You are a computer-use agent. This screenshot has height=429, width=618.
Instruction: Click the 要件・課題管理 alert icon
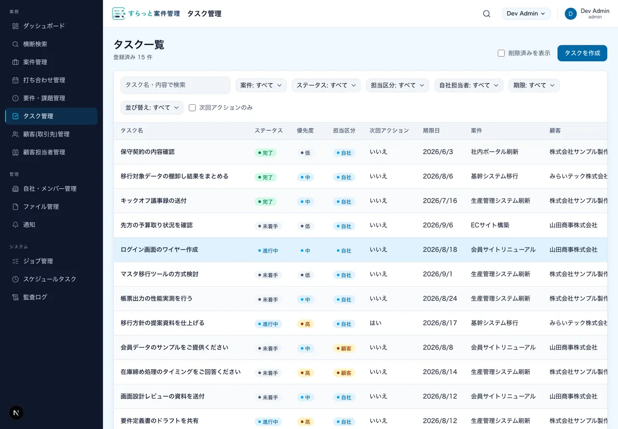click(15, 98)
